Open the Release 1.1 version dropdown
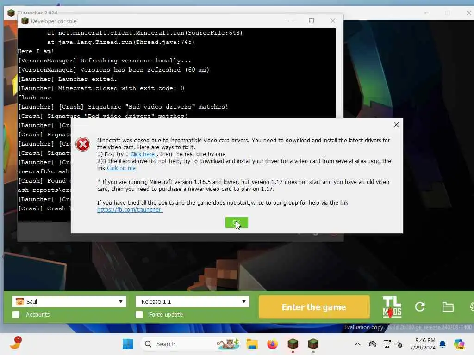474x355 pixels. coord(192,301)
